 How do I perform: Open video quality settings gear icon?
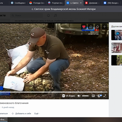tap(99, 96)
